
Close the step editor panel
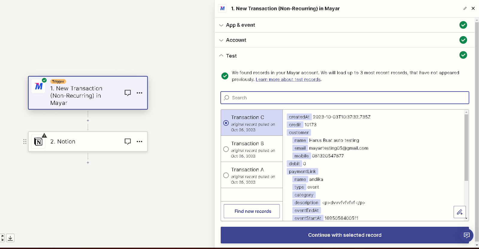(x=473, y=8)
